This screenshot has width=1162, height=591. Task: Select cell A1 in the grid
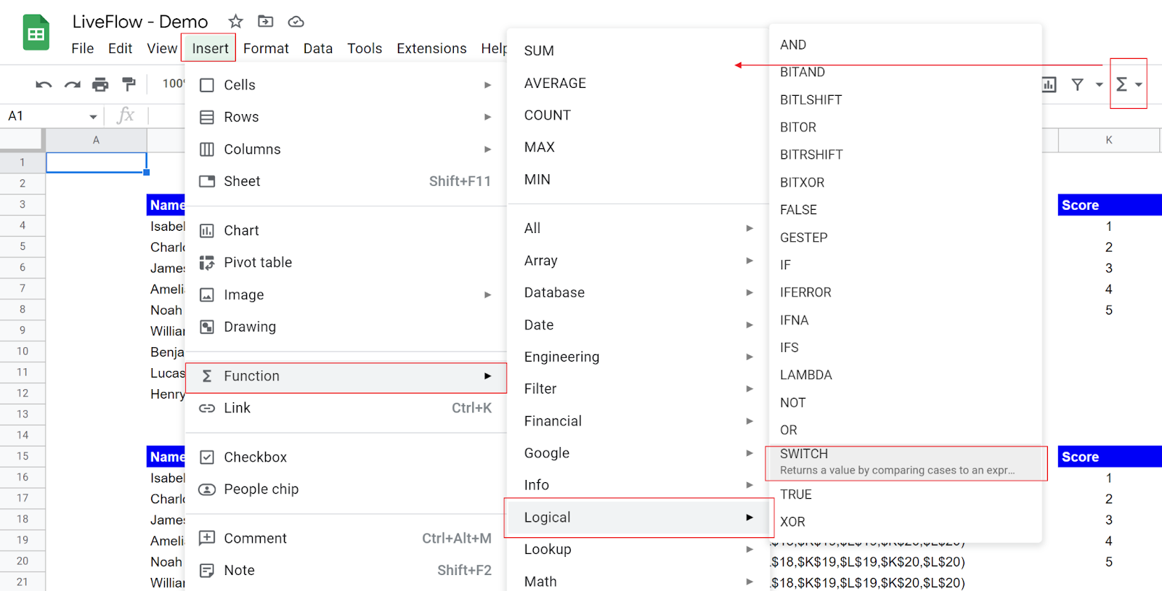(x=97, y=163)
